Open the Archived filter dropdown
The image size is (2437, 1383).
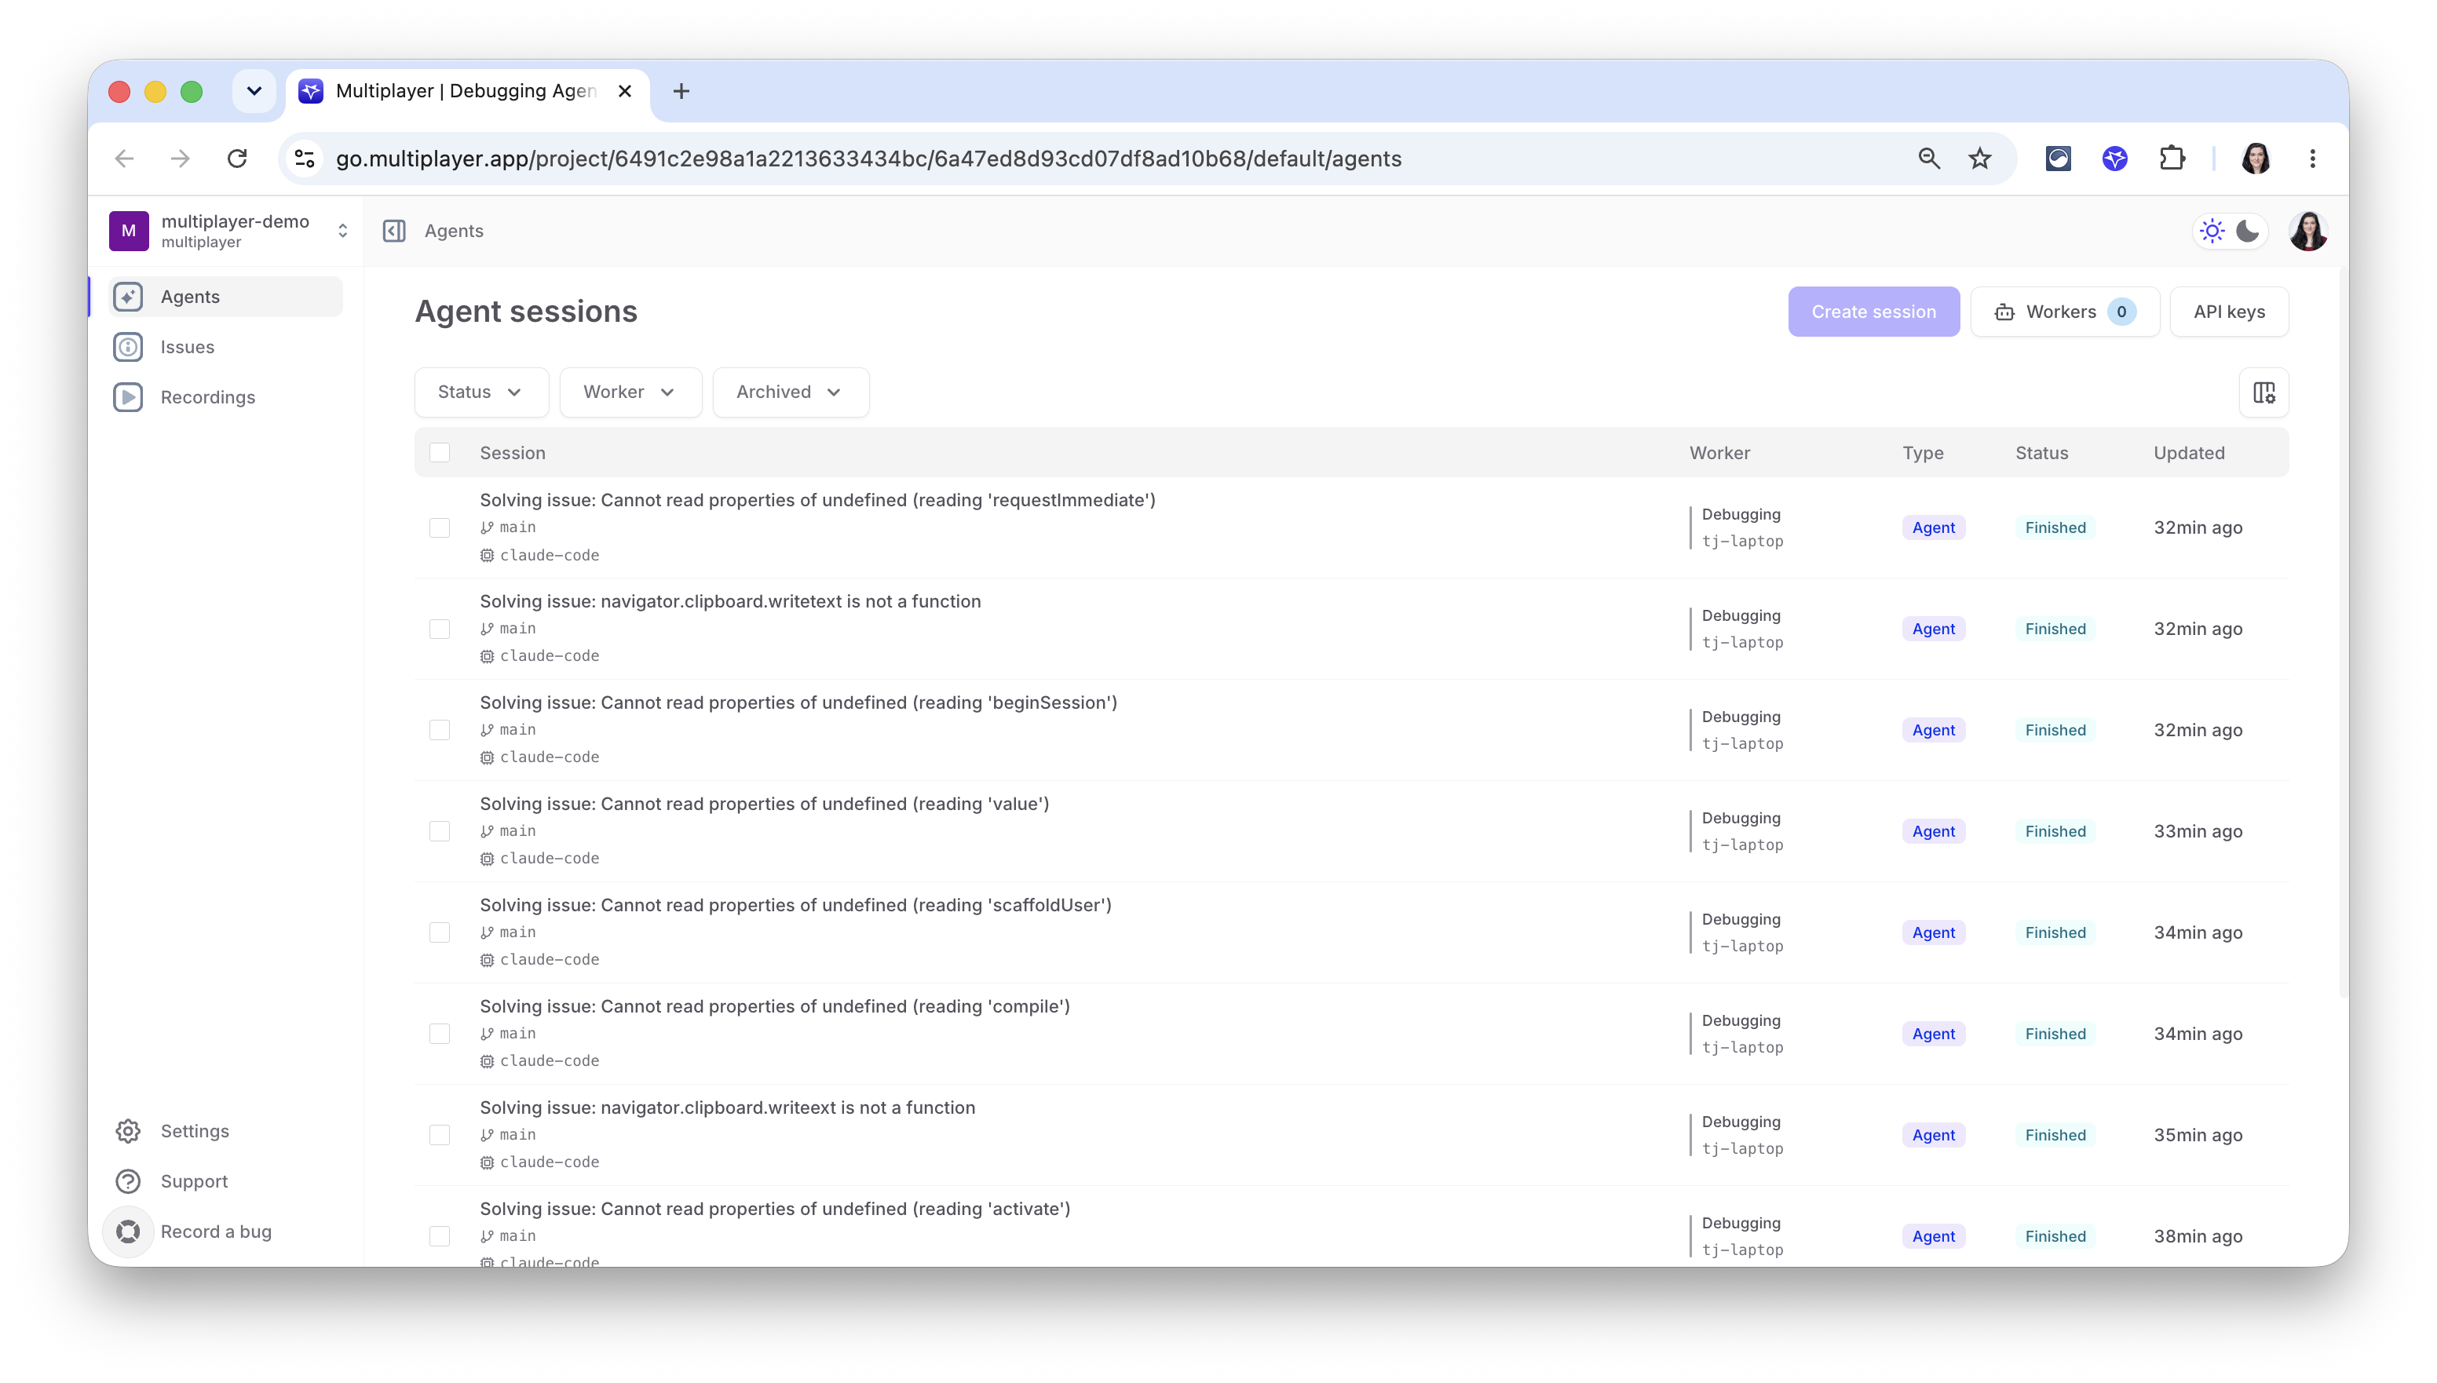[x=791, y=392]
